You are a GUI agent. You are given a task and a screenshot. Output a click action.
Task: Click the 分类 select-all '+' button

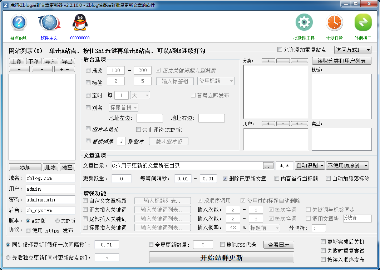(x=268, y=61)
